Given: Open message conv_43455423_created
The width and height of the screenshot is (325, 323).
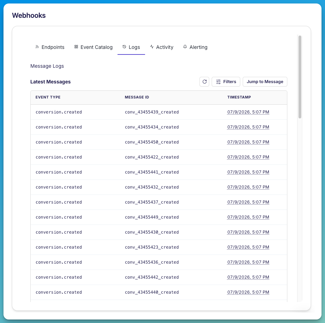Looking at the screenshot, I should (x=152, y=247).
